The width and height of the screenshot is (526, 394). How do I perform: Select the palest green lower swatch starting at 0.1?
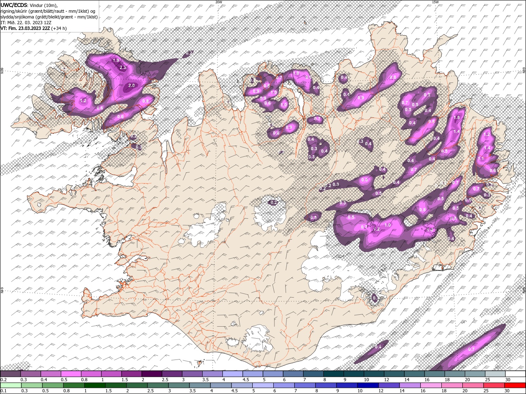pos(11,385)
